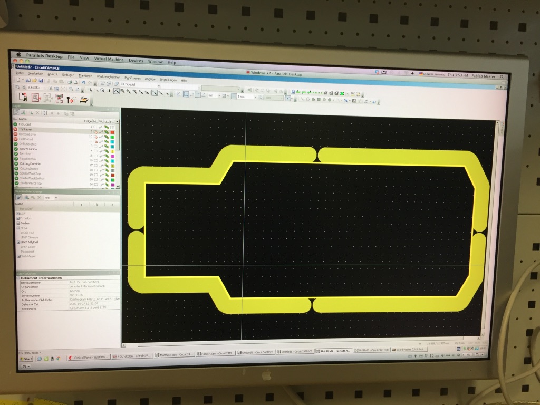The width and height of the screenshot is (540, 405).
Task: Click the delete X icon in Layer panel toolbar
Action: pyautogui.click(x=37, y=113)
